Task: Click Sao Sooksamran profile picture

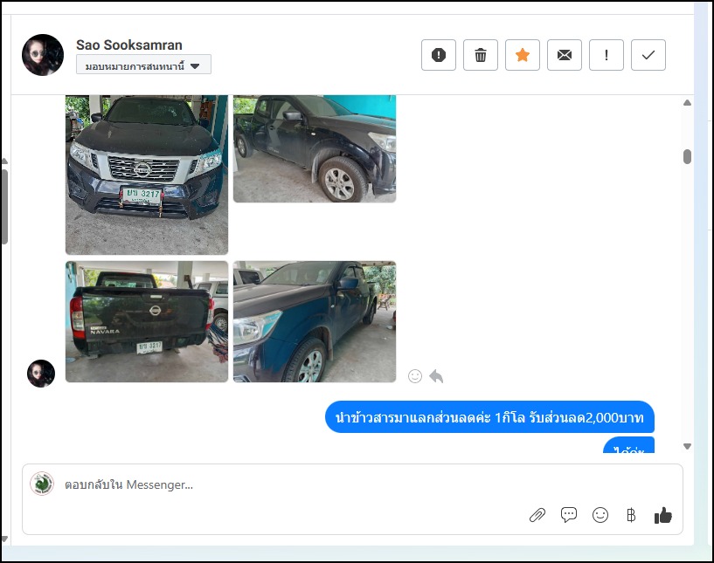Action: pos(43,55)
